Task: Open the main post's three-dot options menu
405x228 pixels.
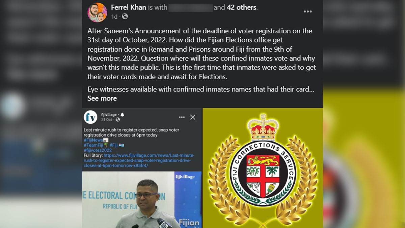Action: [x=307, y=11]
